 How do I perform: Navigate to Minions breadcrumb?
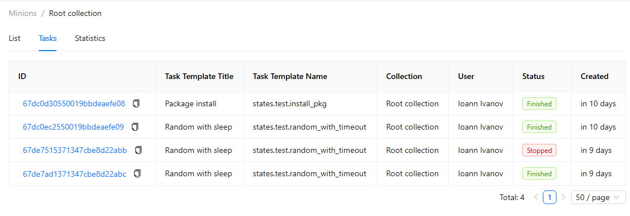point(23,13)
